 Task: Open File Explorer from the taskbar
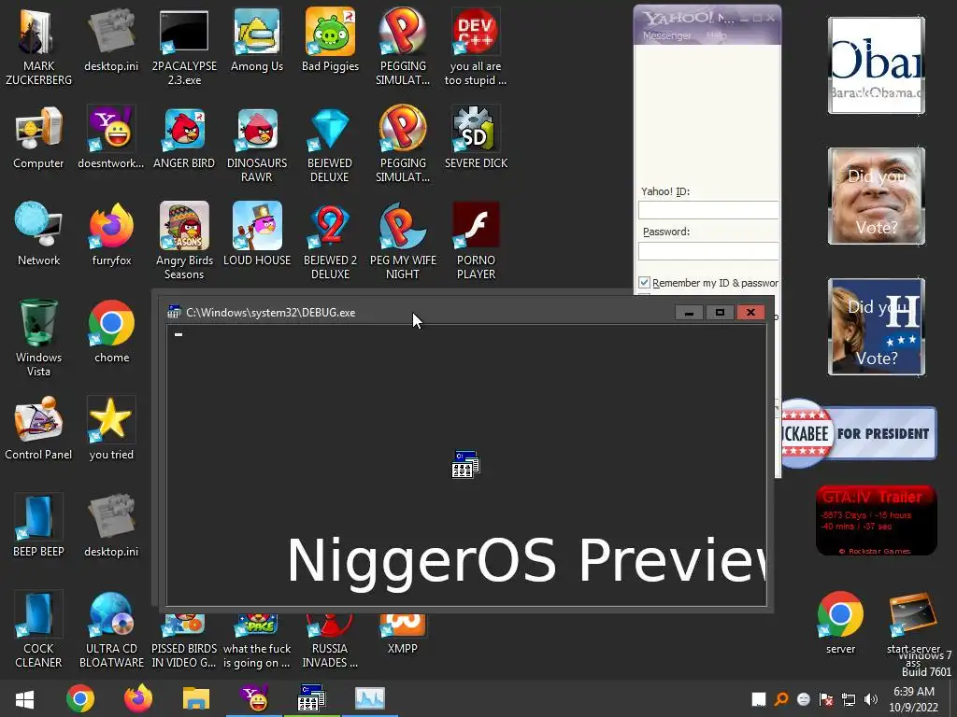[x=196, y=698]
